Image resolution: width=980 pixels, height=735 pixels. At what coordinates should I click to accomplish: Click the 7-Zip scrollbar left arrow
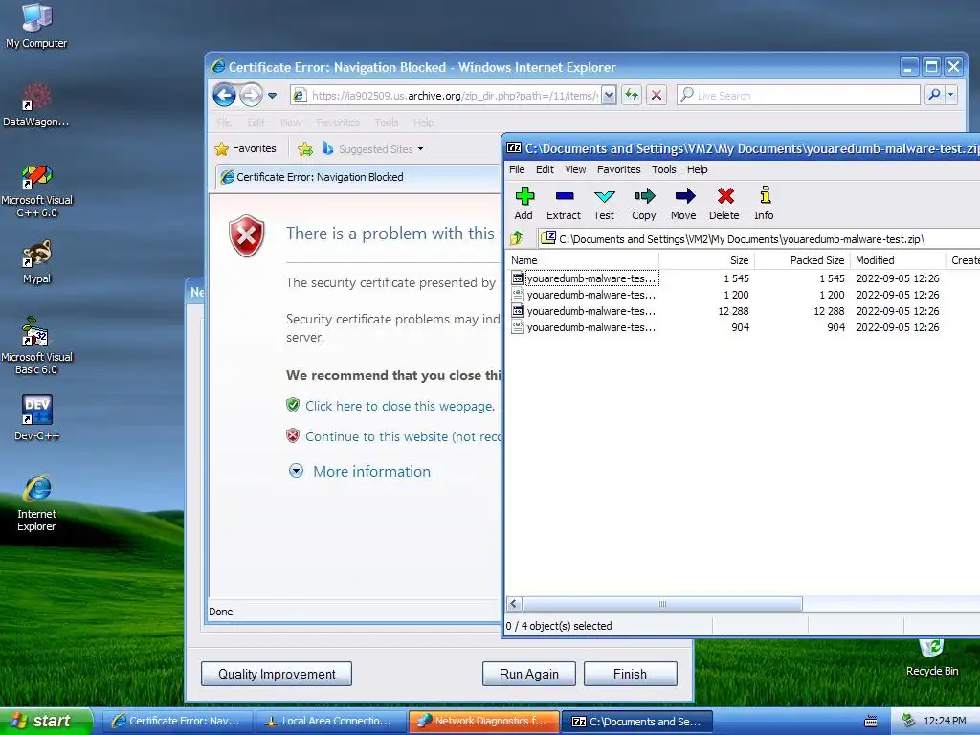(x=514, y=604)
